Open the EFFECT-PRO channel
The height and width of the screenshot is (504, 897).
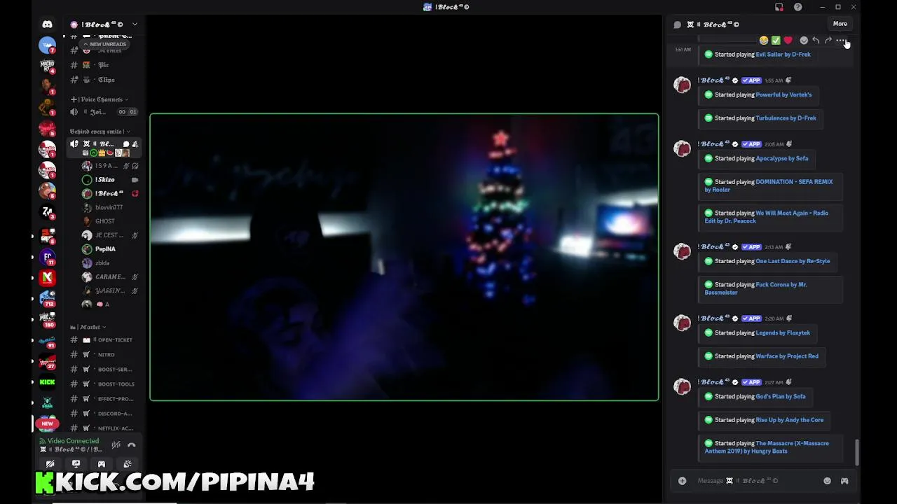pyautogui.click(x=104, y=399)
